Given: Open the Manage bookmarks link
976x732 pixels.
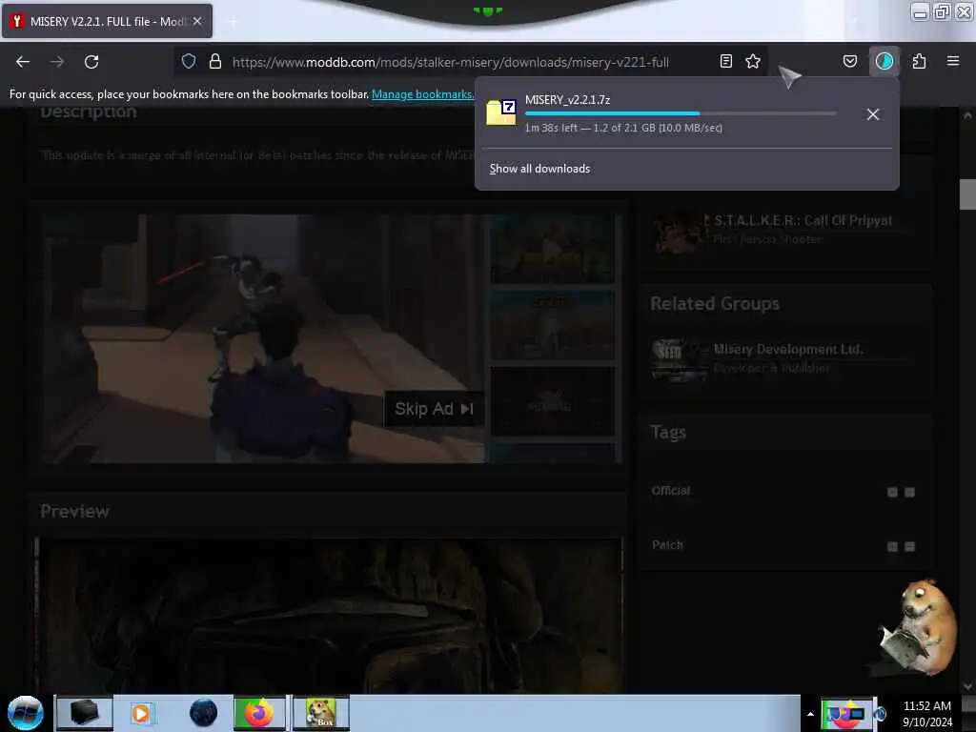Looking at the screenshot, I should click(x=422, y=94).
